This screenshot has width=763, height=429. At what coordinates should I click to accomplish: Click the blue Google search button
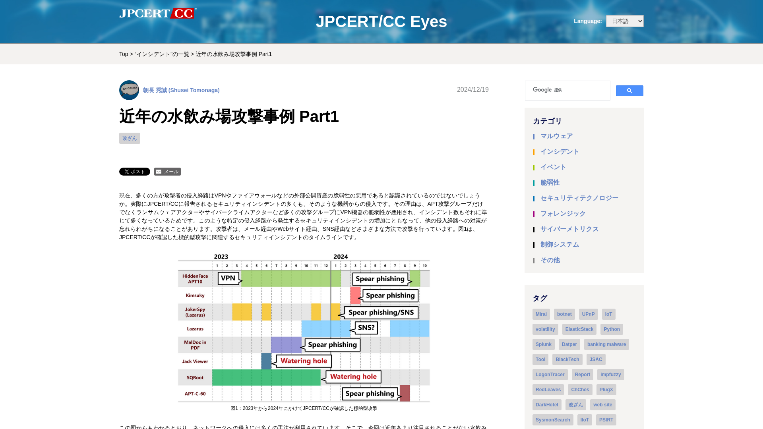629,91
